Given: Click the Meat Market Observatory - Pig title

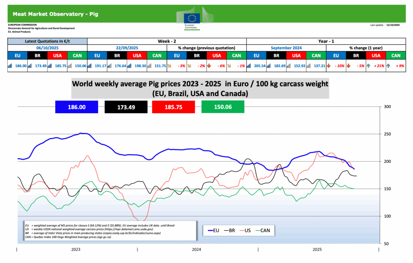Looking at the screenshot, I should pos(55,14).
